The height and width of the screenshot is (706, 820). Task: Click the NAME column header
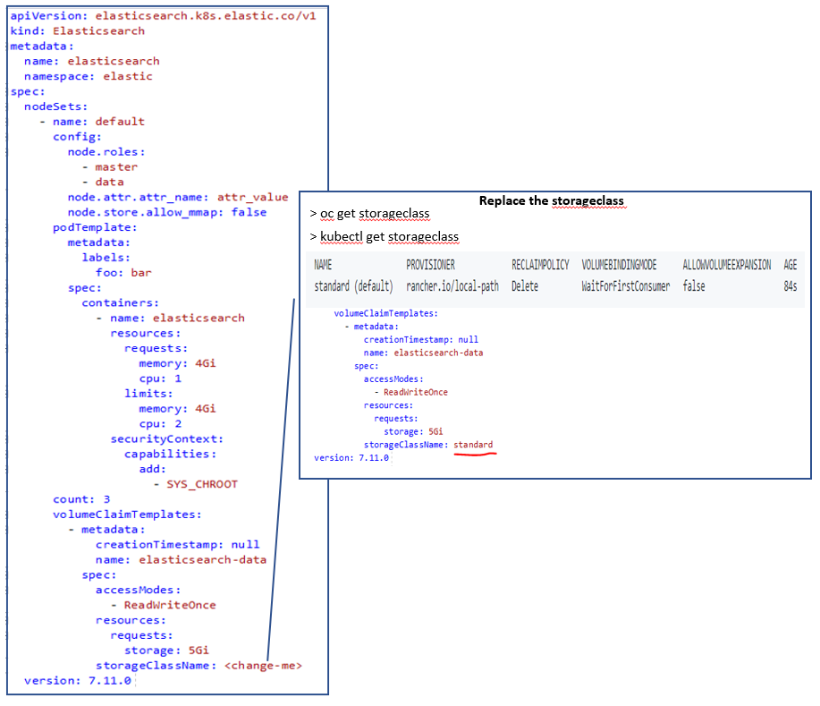(x=323, y=265)
